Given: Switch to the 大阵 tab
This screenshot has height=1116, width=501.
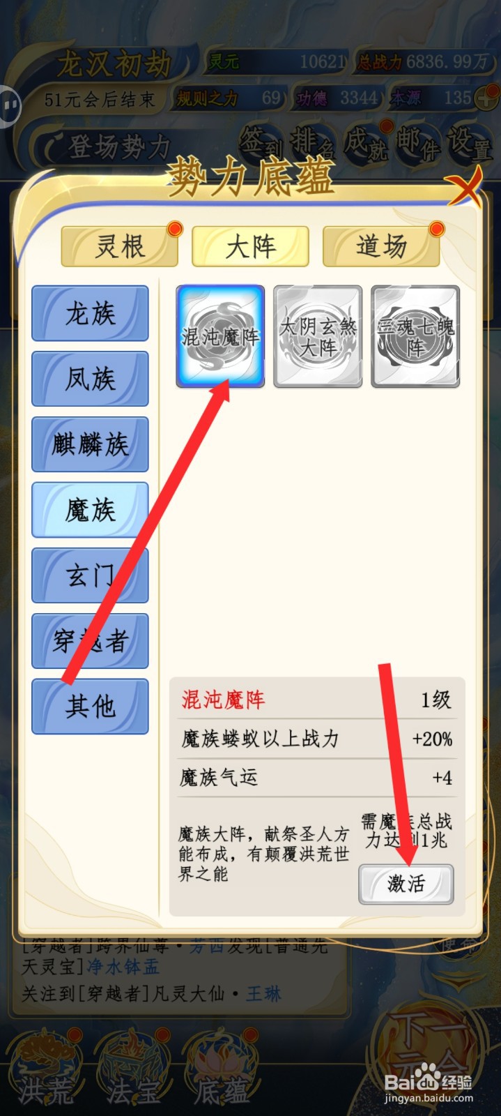Looking at the screenshot, I should click(x=251, y=246).
